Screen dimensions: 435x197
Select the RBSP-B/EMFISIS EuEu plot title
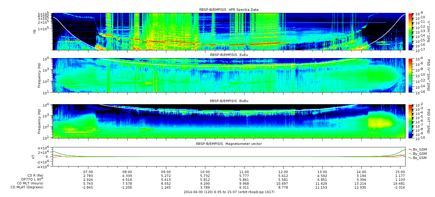pyautogui.click(x=229, y=55)
